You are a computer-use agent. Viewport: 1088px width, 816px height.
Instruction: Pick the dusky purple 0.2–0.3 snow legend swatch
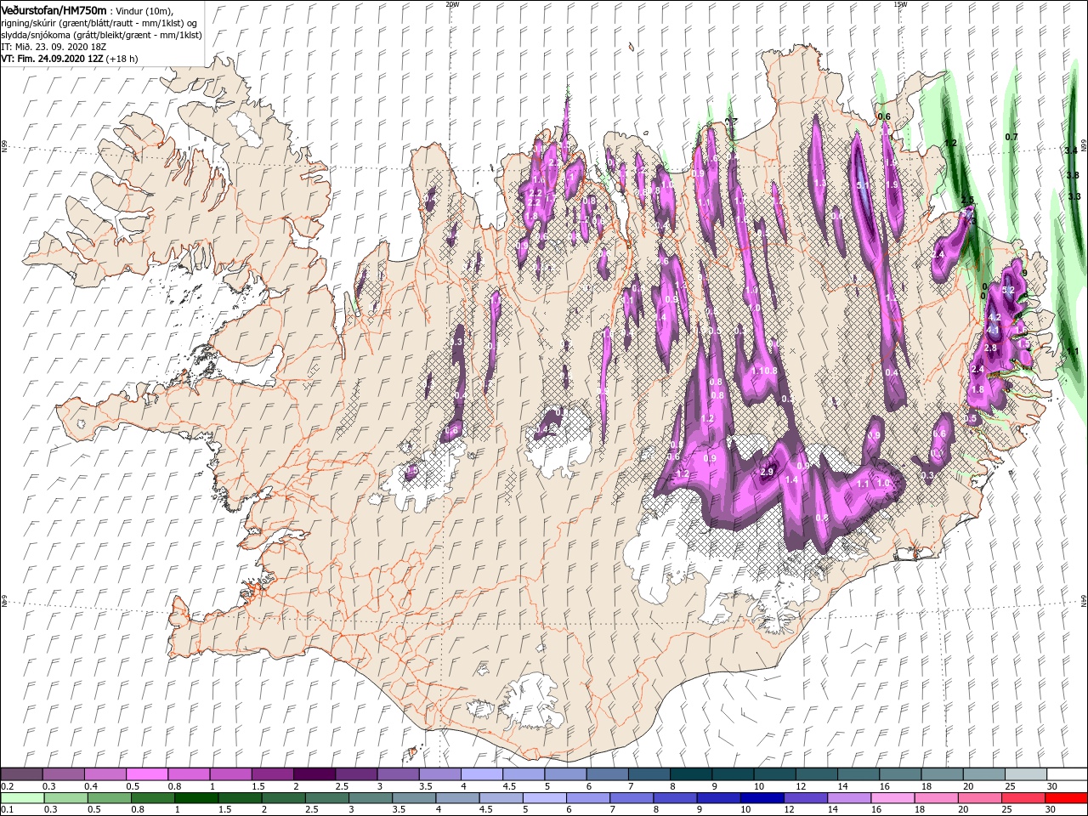pyautogui.click(x=21, y=774)
